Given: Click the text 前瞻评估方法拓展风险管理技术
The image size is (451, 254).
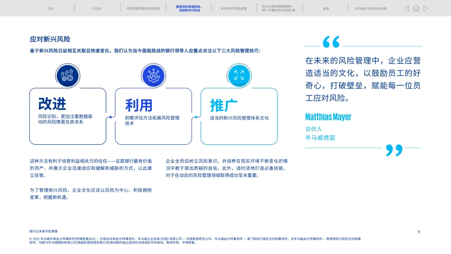Looking at the screenshot, I should (x=152, y=120).
